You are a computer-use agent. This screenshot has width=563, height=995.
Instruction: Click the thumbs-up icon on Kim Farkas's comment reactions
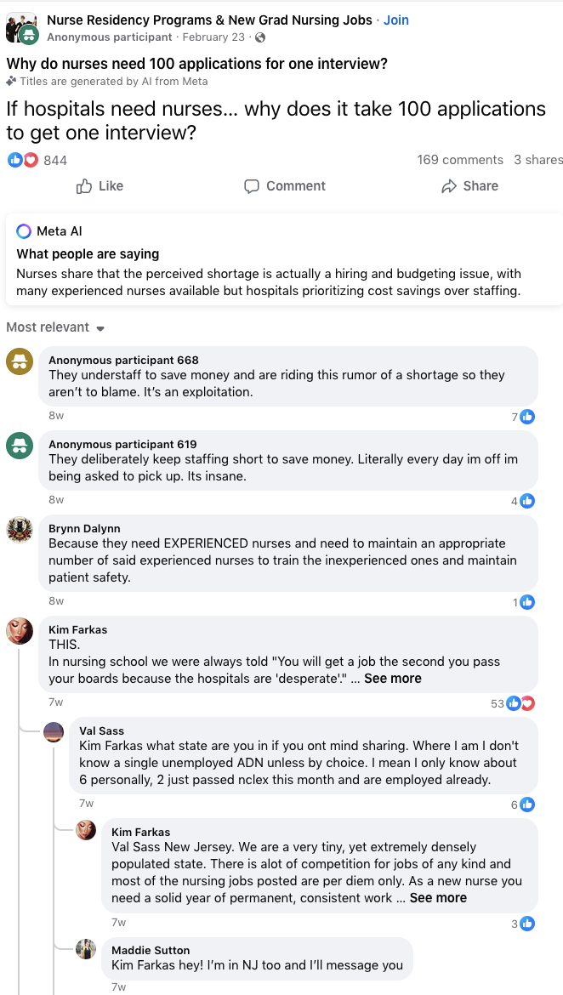pos(515,703)
